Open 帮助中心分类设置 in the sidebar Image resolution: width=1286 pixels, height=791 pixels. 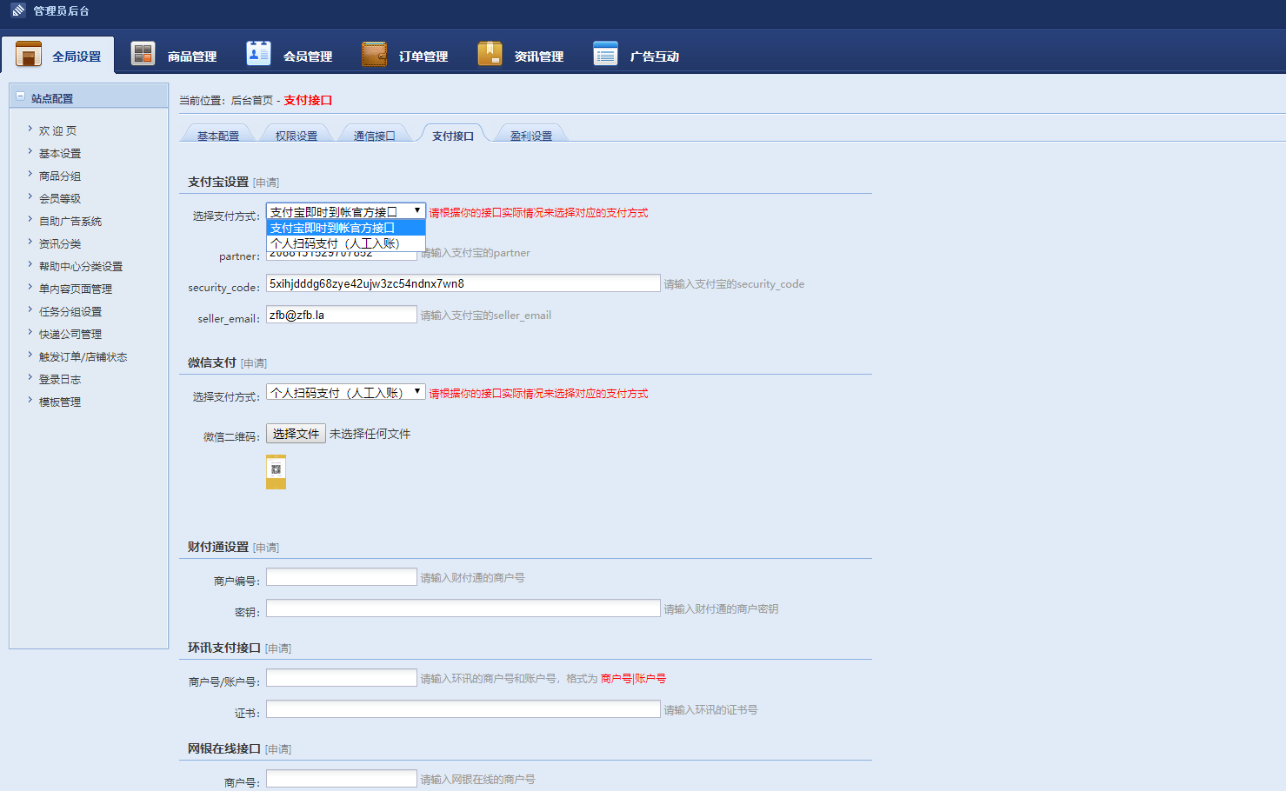81,266
